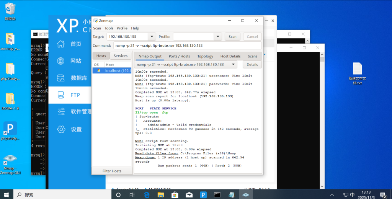Viewport: 392px width, 199px height.
Task: Click the Microsoft Edge taskbar icon
Action: point(147,195)
